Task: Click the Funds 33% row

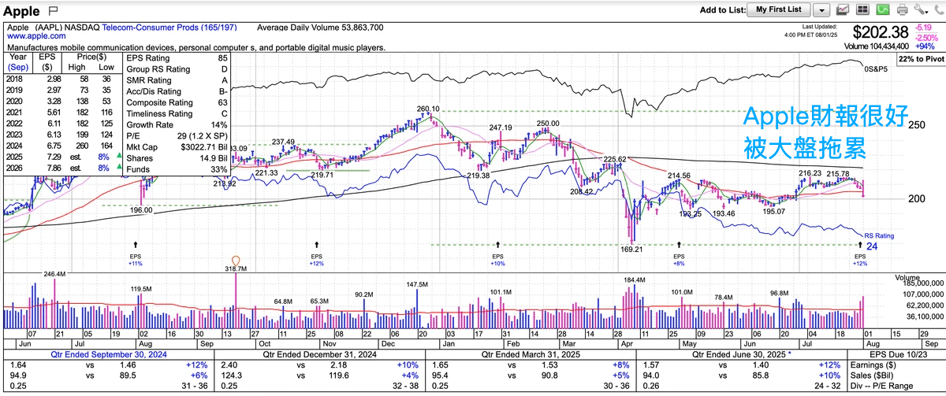Action: pos(177,169)
